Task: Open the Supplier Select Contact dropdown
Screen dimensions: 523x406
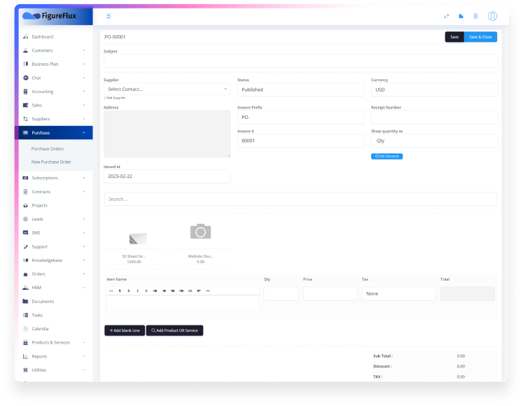Action: 167,90
